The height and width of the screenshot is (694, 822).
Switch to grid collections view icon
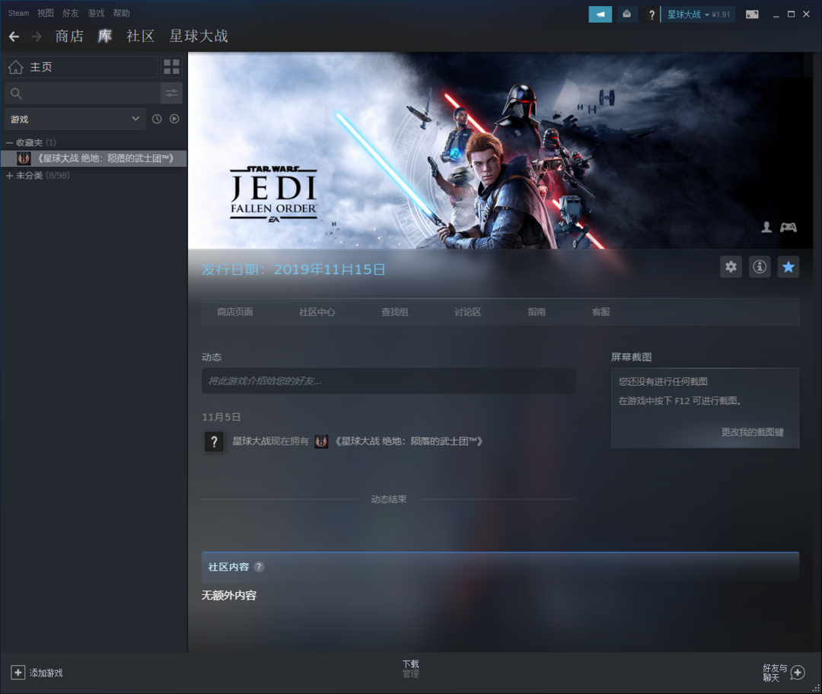coord(171,67)
